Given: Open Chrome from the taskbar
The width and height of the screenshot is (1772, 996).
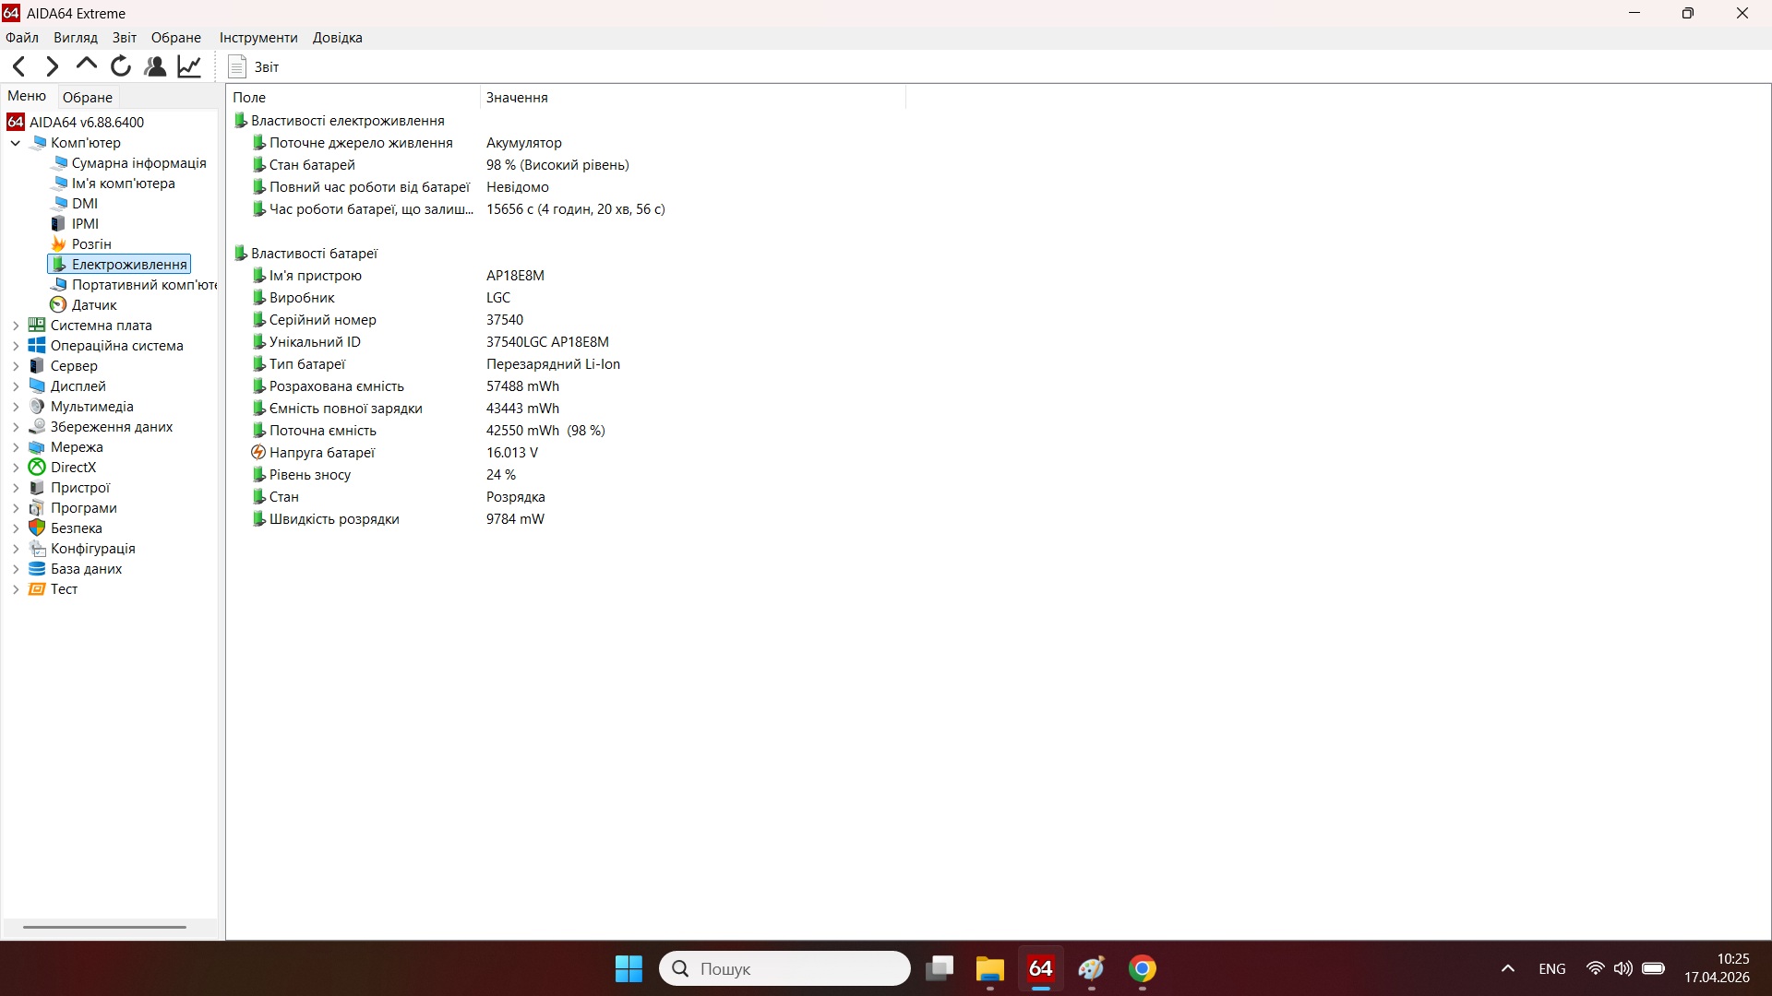Looking at the screenshot, I should pos(1143,969).
